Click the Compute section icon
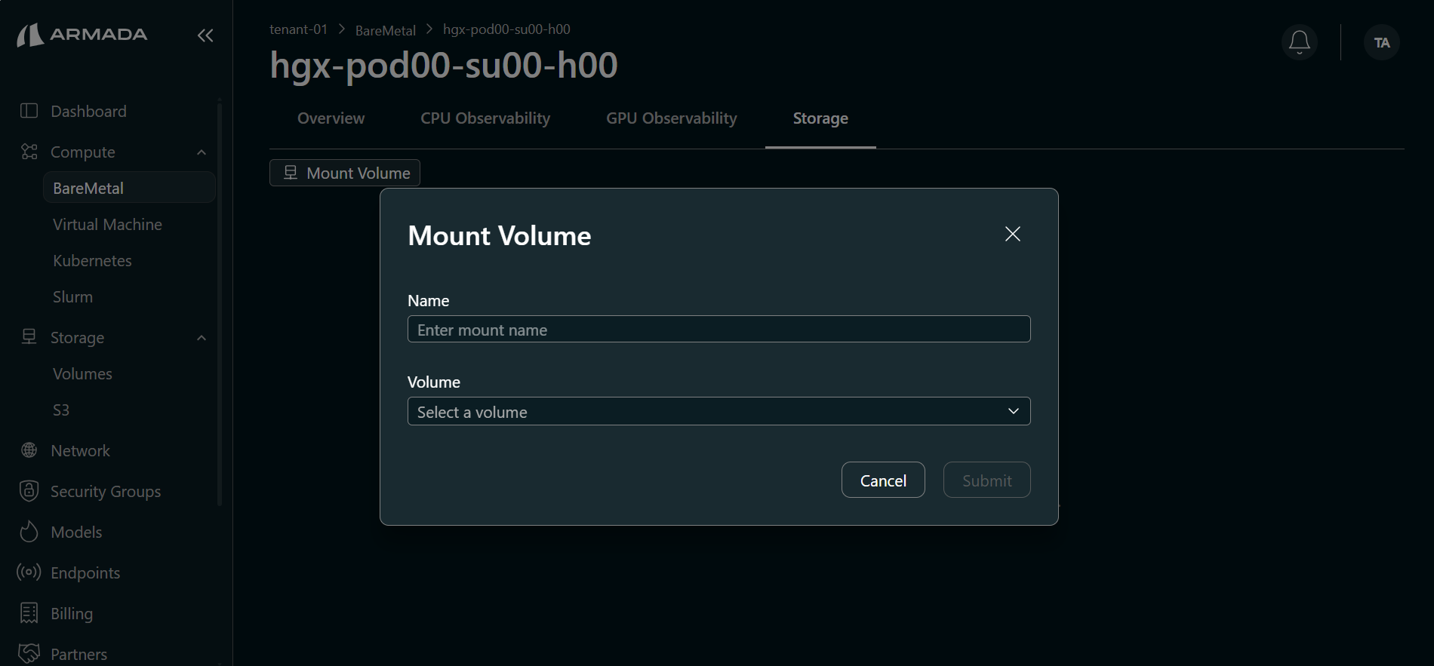Screen dimensions: 1434x666 tap(29, 152)
